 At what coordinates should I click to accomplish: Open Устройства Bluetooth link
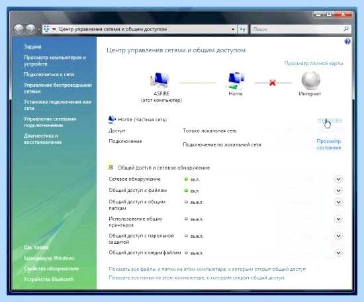[48, 279]
